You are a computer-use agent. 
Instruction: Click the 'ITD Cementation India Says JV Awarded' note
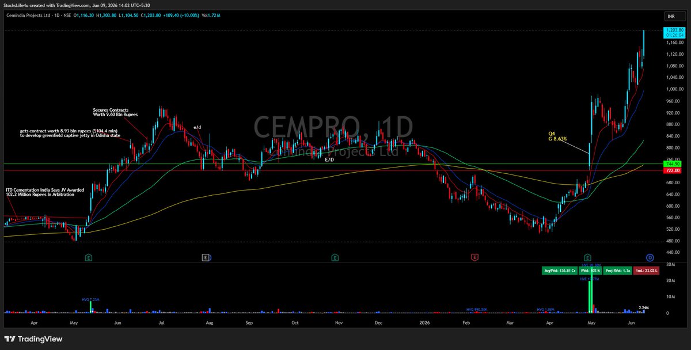(45, 192)
